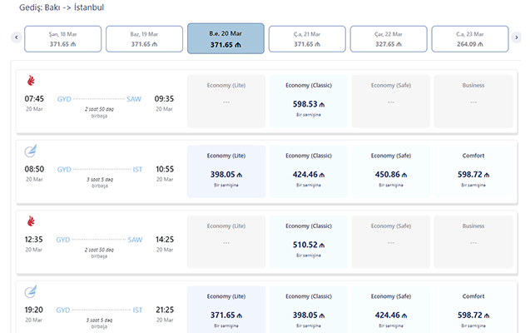Select the Baz, 19 Mar date tab
The width and height of the screenshot is (530, 333).
point(145,38)
